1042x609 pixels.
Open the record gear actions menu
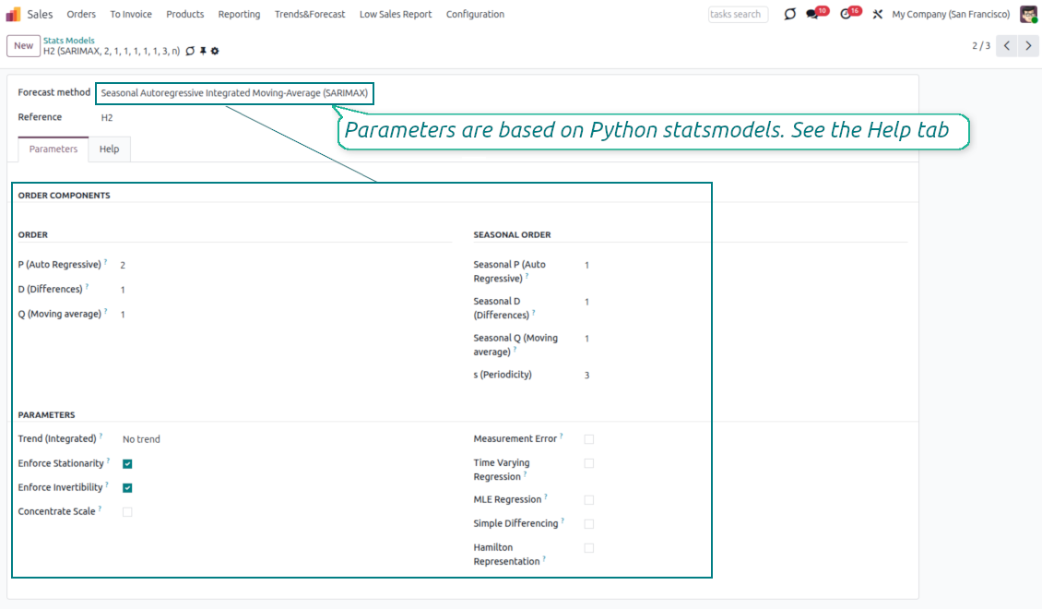tap(215, 51)
